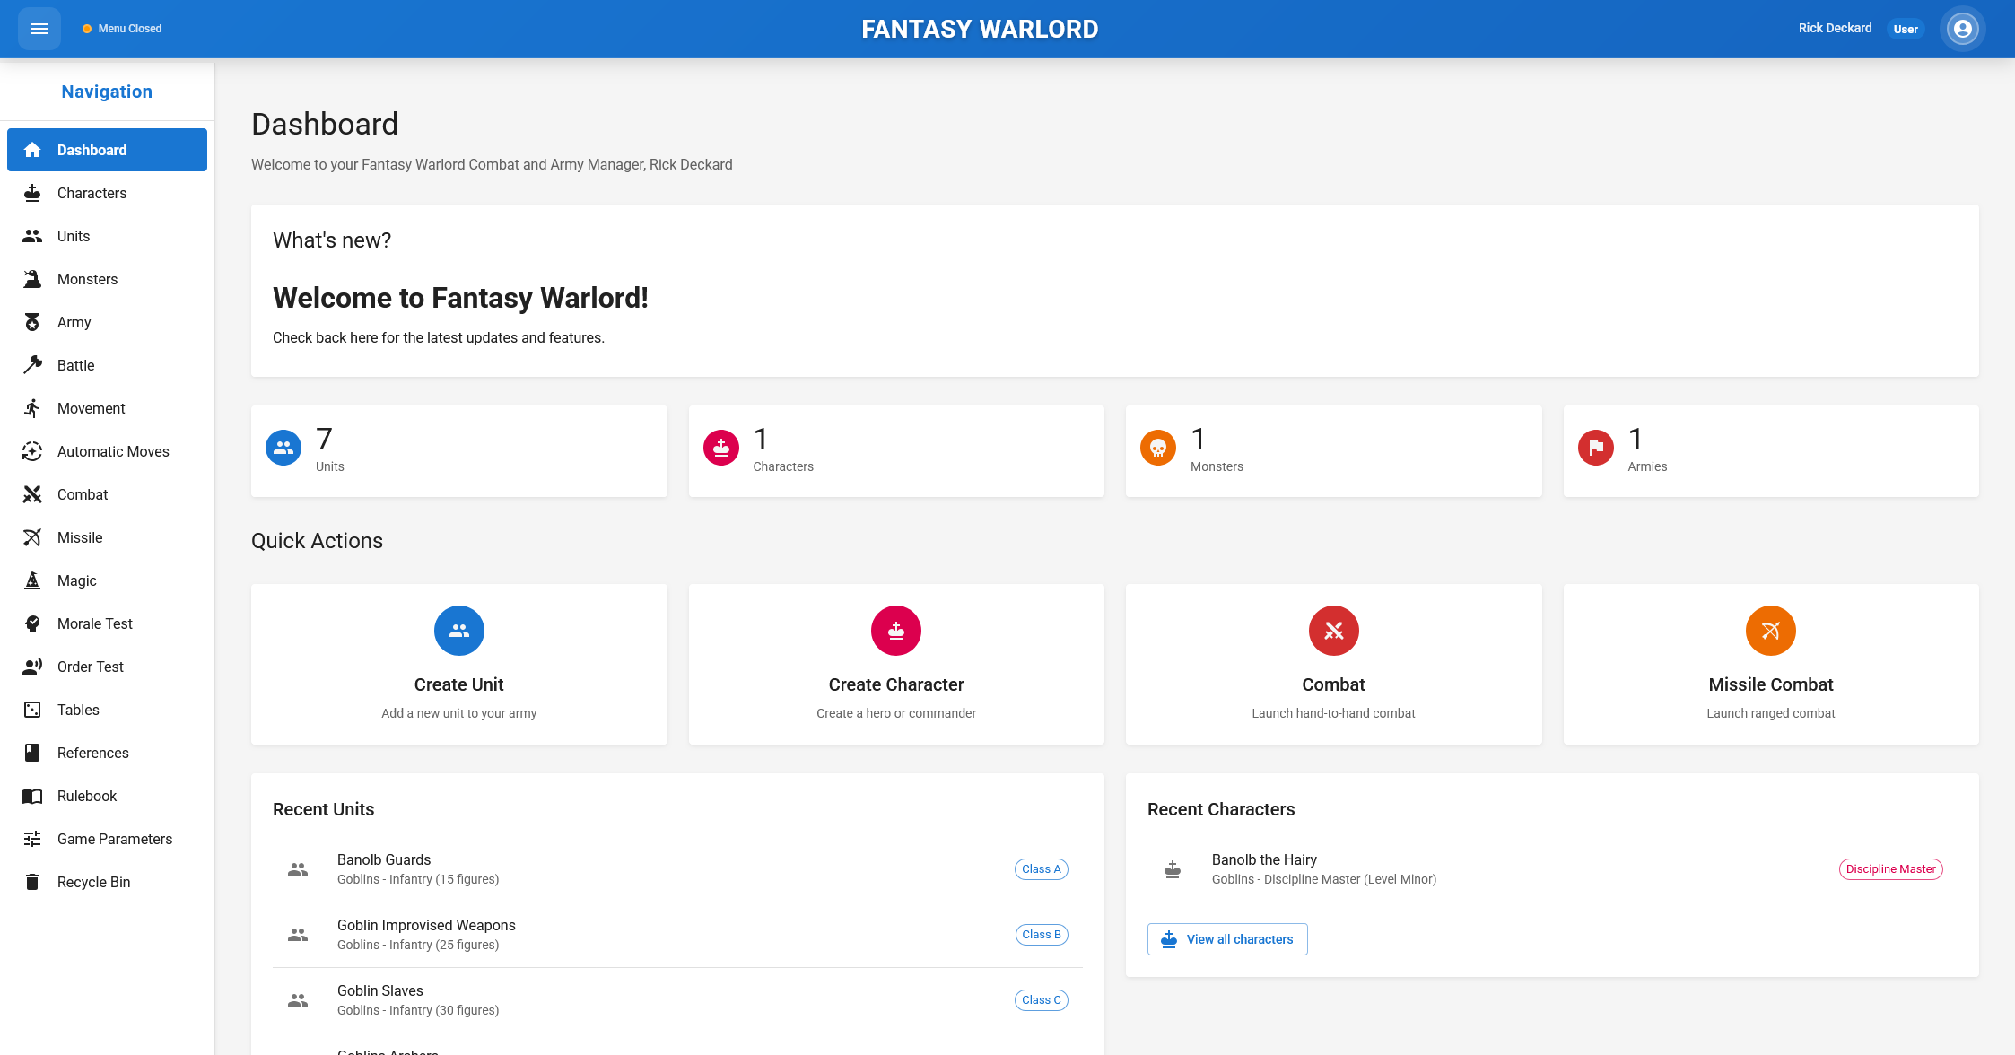
Task: Click the red flag Armies icon
Action: click(x=1595, y=448)
